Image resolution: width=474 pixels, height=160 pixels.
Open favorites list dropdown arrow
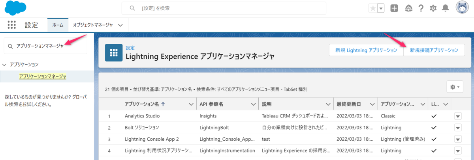[x=381, y=8]
